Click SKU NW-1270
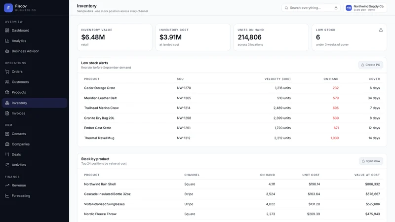Viewport: 395px width, 222px height. pyautogui.click(x=184, y=88)
